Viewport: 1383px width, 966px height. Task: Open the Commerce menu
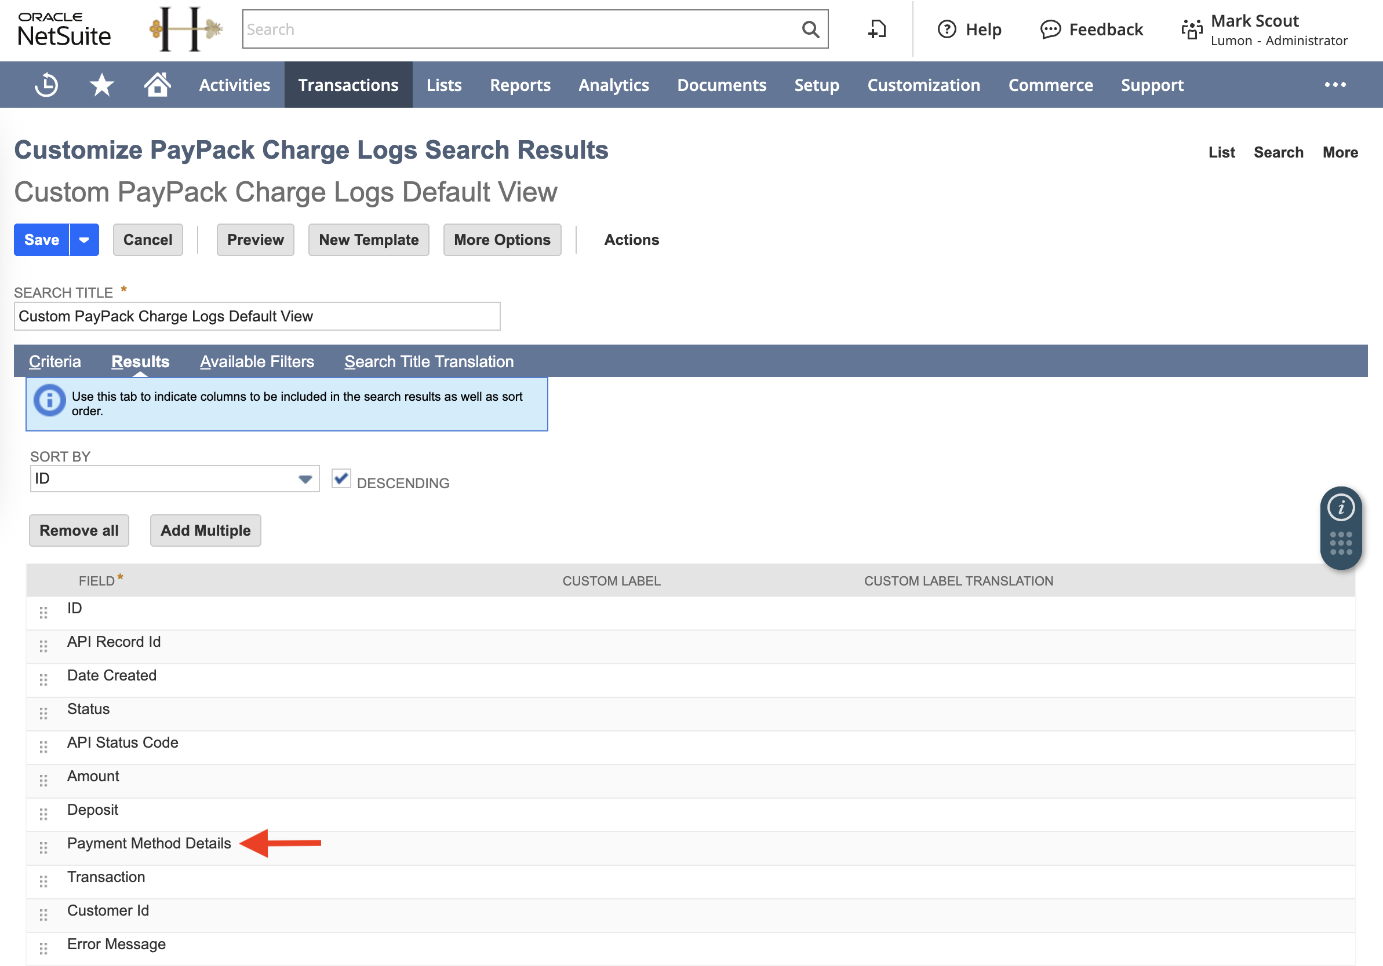pyautogui.click(x=1050, y=85)
